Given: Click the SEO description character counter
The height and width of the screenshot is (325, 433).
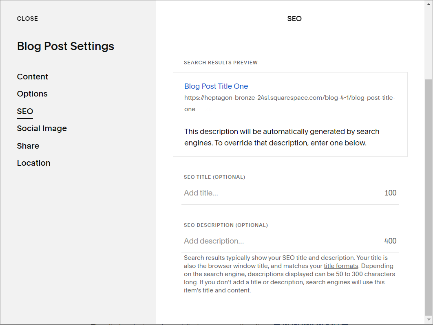Looking at the screenshot, I should click(390, 241).
